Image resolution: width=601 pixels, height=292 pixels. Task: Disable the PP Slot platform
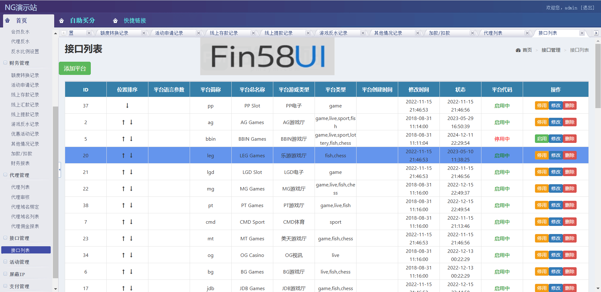(542, 106)
